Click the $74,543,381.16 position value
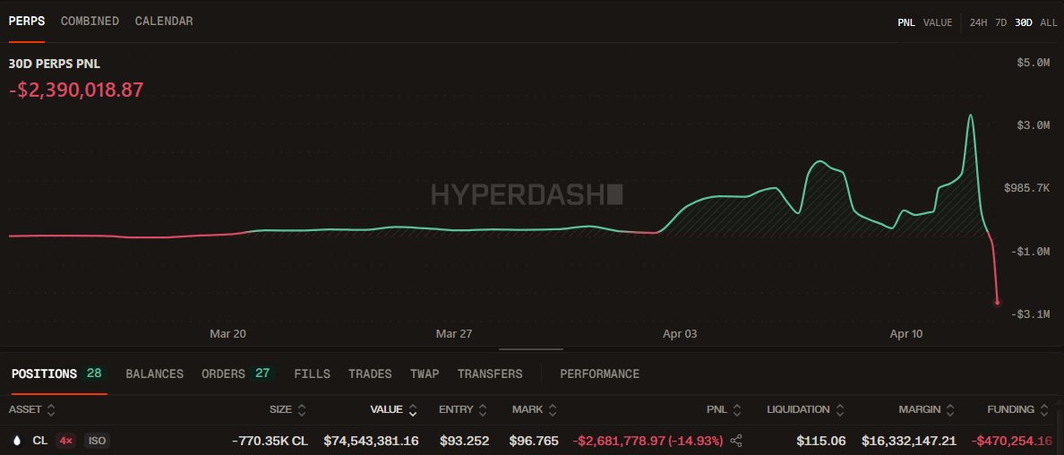Screen dimensions: 1064x455 pos(371,441)
